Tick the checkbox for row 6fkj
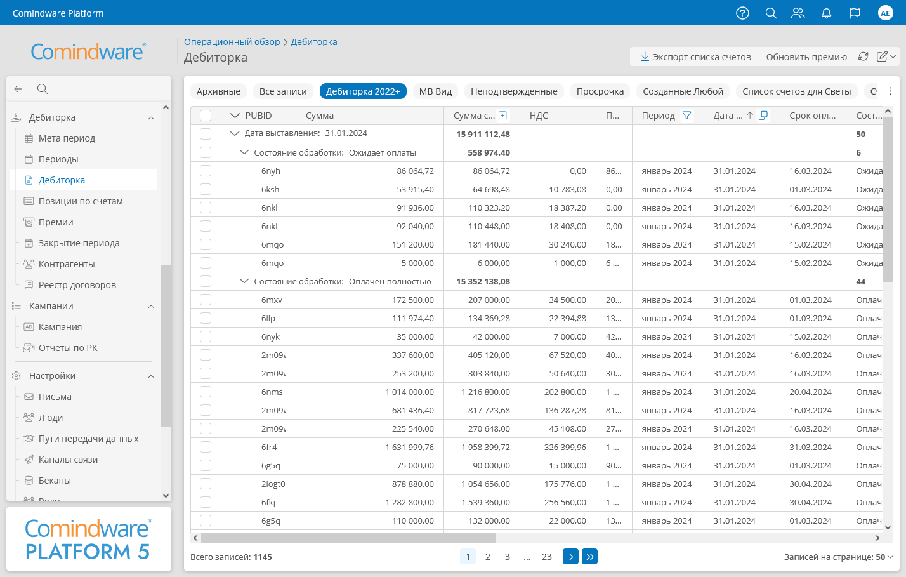906x577 pixels. point(206,502)
